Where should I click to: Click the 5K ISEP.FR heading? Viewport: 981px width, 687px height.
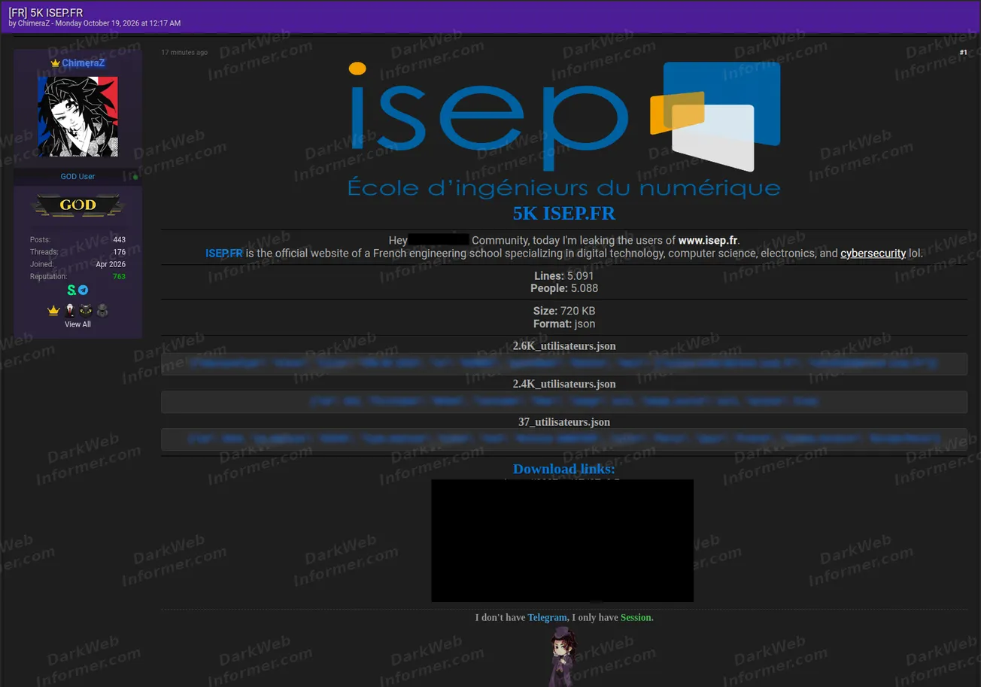564,214
